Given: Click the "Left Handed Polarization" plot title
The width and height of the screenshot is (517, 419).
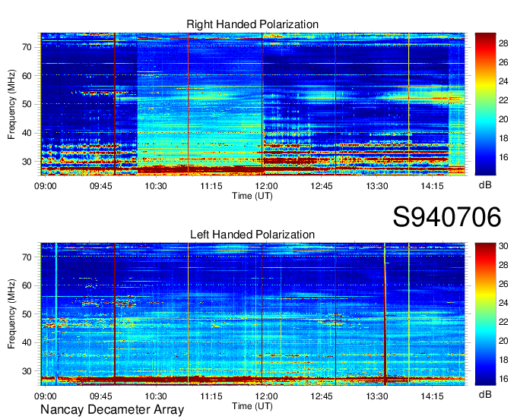Looking at the screenshot, I should 252,235.
